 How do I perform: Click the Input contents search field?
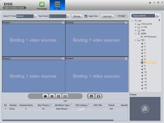point(143,16)
